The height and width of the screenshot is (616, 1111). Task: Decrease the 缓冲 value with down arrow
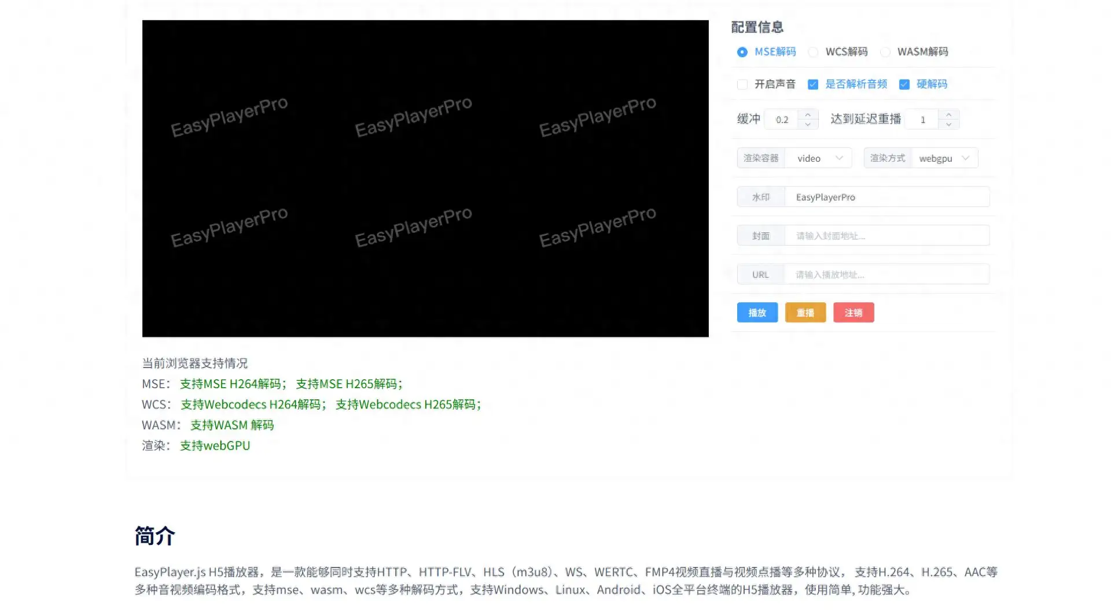click(x=808, y=124)
